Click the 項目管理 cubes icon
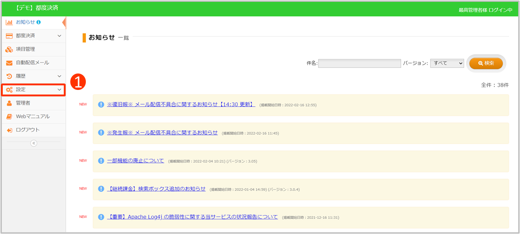 (9, 49)
